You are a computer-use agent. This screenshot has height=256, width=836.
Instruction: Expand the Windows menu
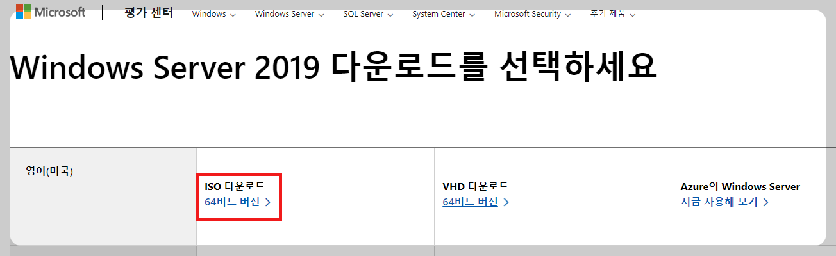click(x=214, y=14)
